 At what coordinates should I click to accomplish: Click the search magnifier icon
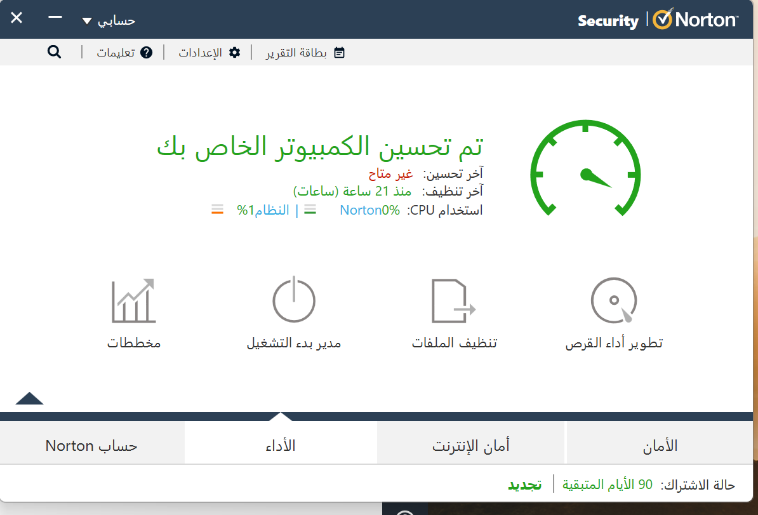click(54, 51)
